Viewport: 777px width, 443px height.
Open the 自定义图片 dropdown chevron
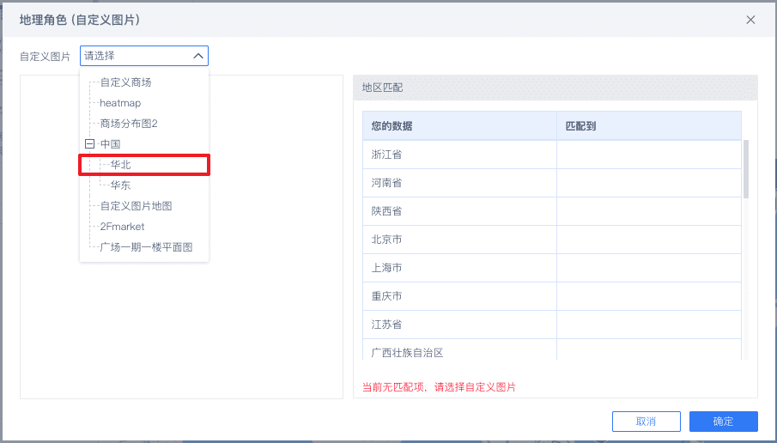coord(198,56)
